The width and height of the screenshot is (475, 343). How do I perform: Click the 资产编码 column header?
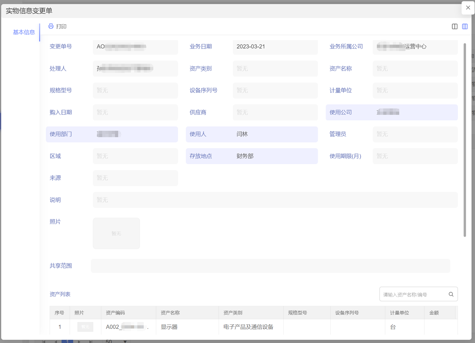point(115,313)
